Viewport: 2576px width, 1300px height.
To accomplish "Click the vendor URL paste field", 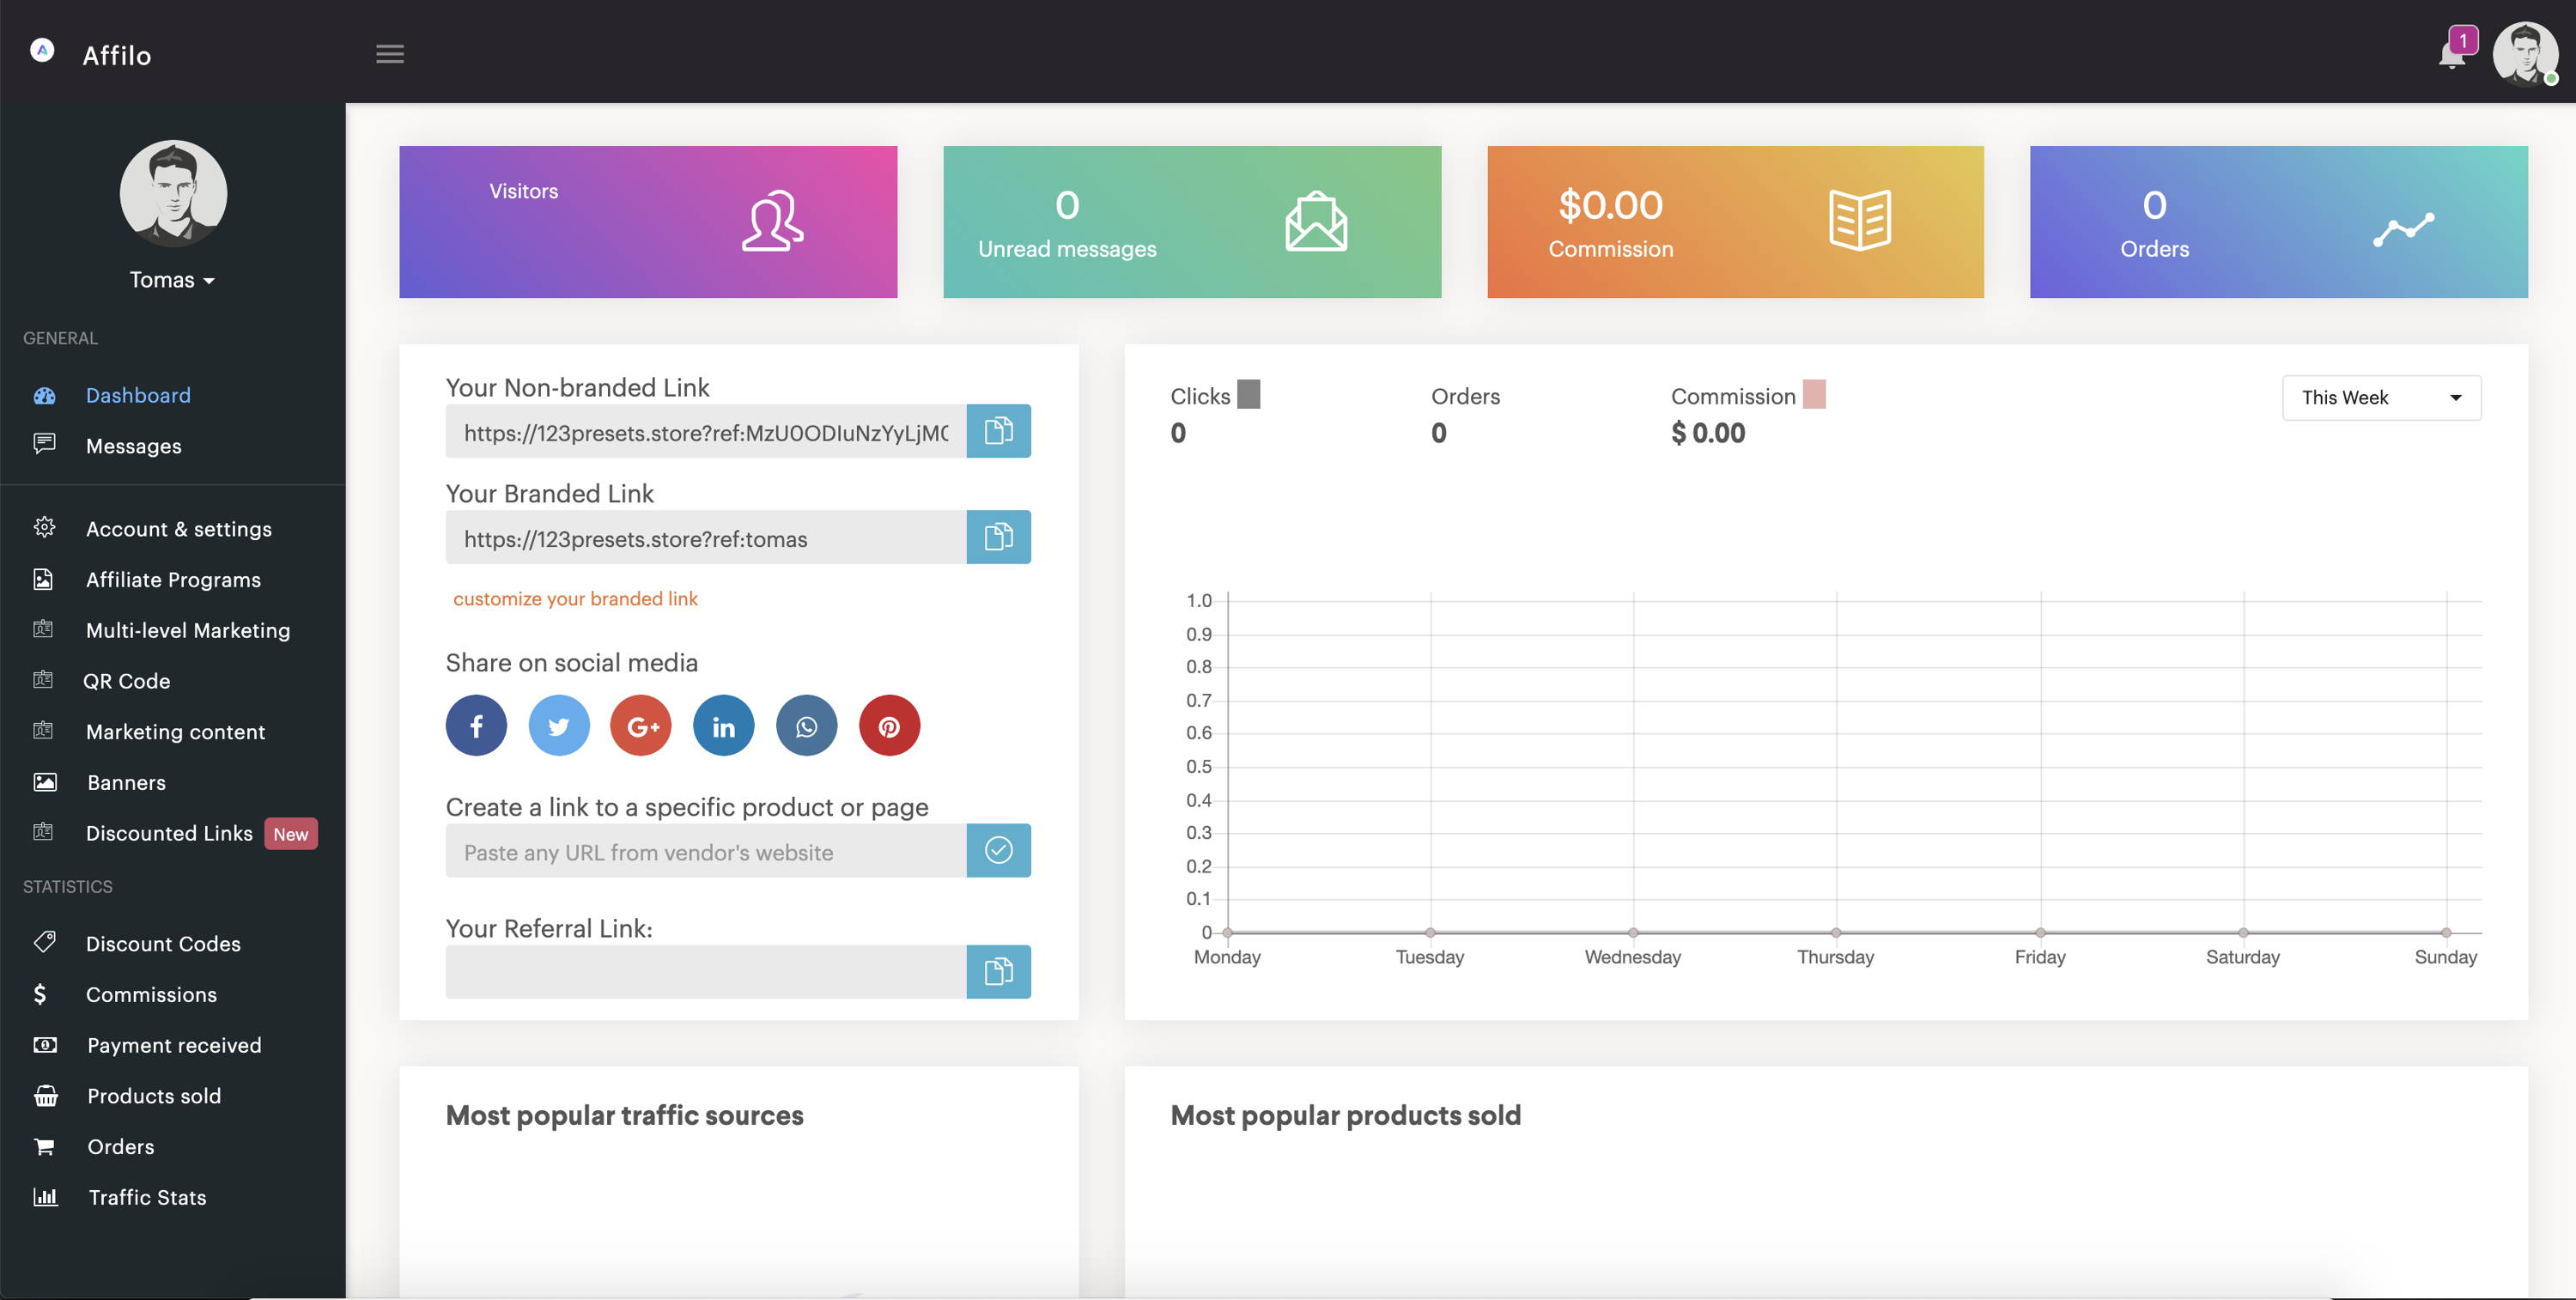I will [x=706, y=851].
